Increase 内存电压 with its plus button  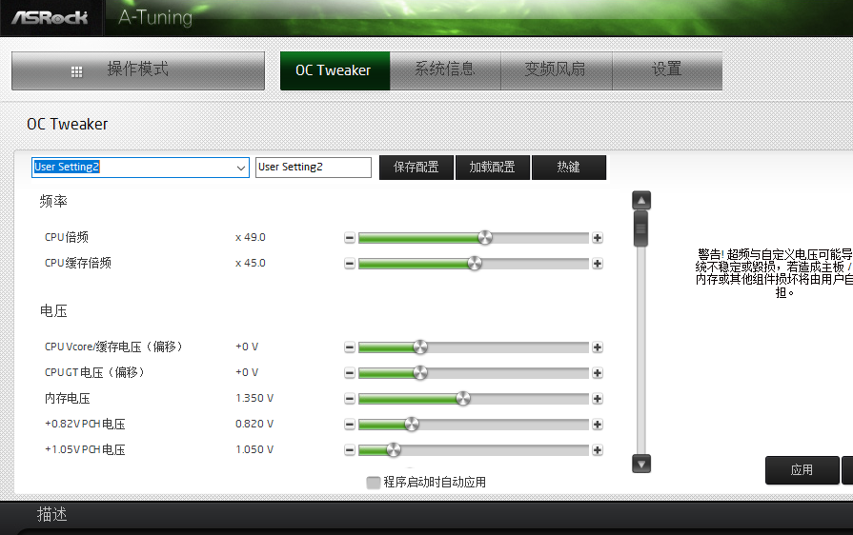[598, 399]
